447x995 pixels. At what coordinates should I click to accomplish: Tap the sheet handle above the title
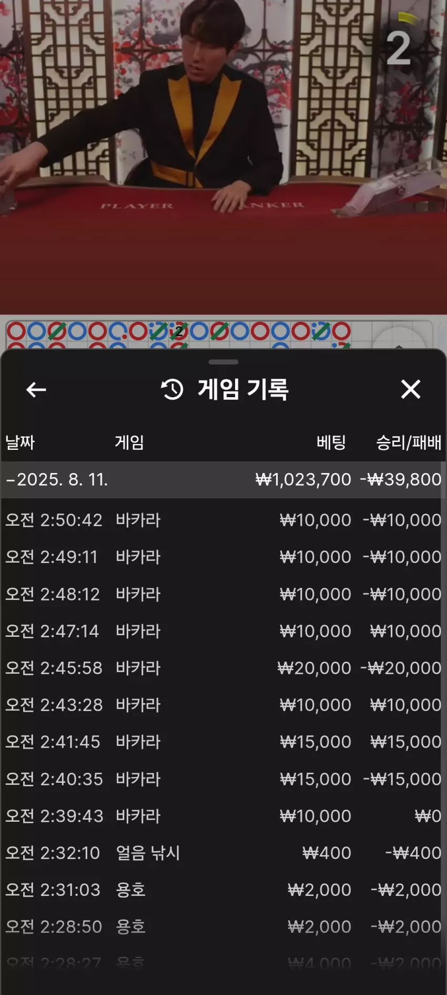point(223,362)
